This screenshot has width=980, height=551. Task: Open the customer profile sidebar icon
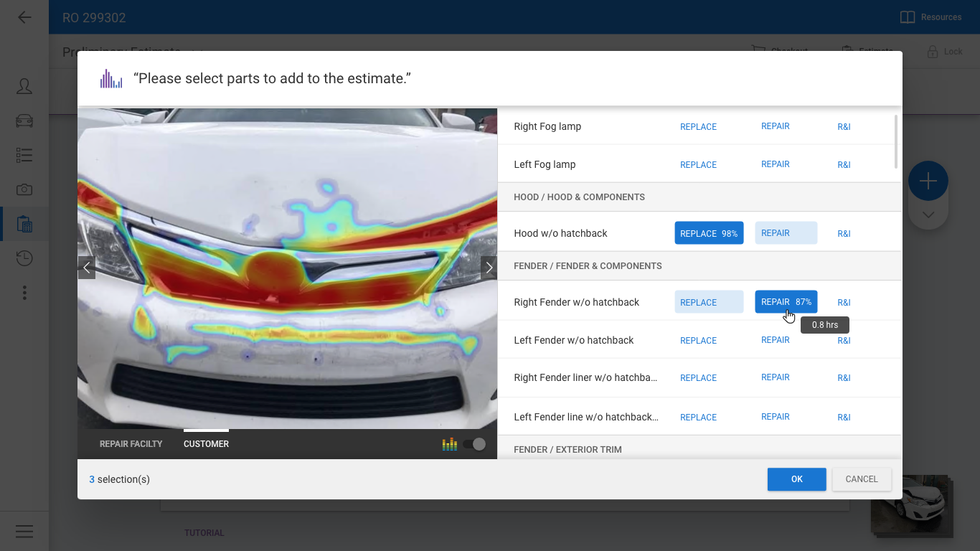pyautogui.click(x=24, y=86)
